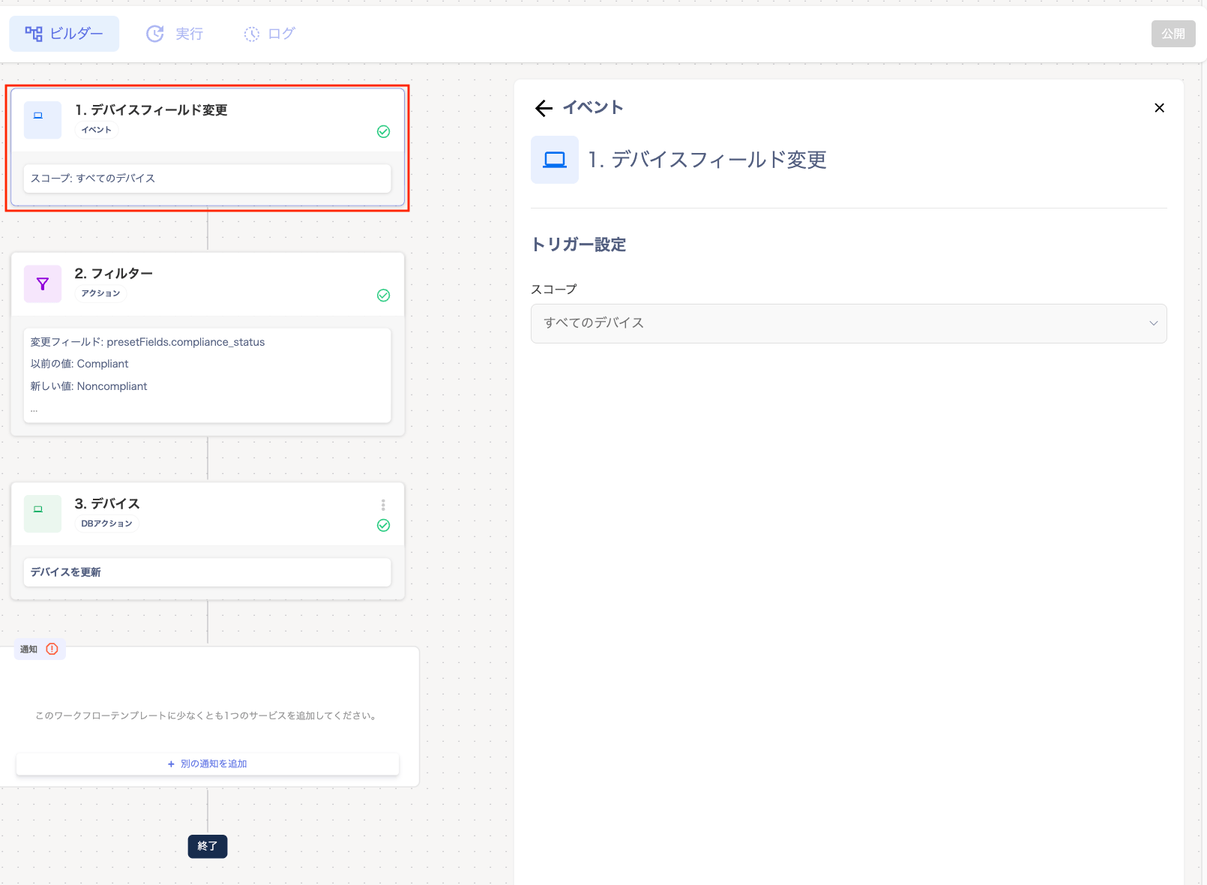Image resolution: width=1207 pixels, height=885 pixels.
Task: Click the トリガー設定 section heading
Action: pos(578,244)
